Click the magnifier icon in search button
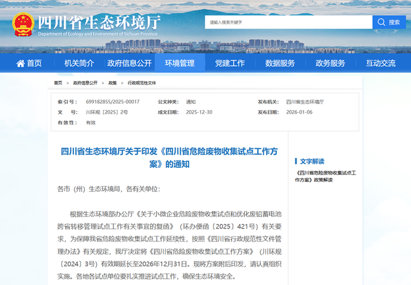Viewport: 411px width, 285px height. pos(382,22)
